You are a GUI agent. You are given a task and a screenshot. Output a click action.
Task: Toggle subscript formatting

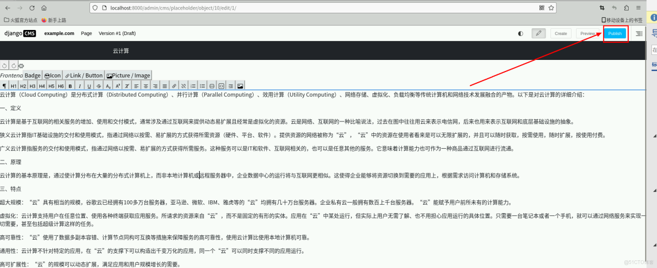click(x=108, y=86)
